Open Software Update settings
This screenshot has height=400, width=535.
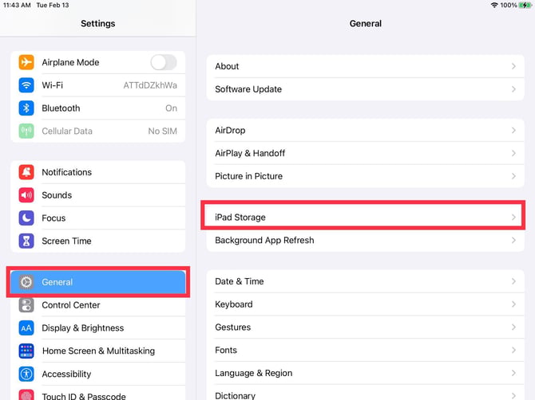[366, 89]
